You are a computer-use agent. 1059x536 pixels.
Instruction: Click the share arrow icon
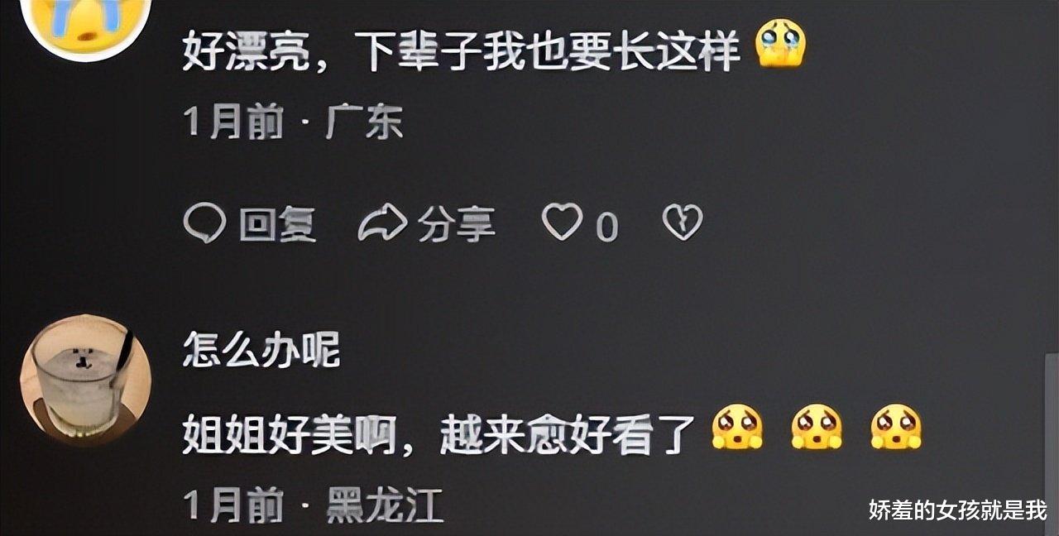point(382,223)
